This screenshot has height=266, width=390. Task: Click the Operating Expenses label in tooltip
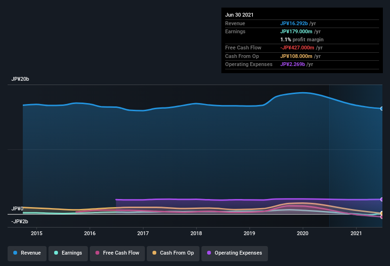click(x=249, y=65)
